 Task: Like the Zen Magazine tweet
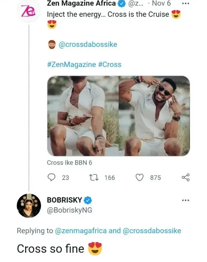[x=139, y=177]
